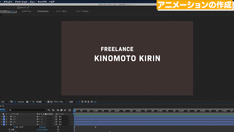This screenshot has height=132, width=234.
Task: Open the composition mini-flowchart icon
Action: pyautogui.click(x=49, y=110)
